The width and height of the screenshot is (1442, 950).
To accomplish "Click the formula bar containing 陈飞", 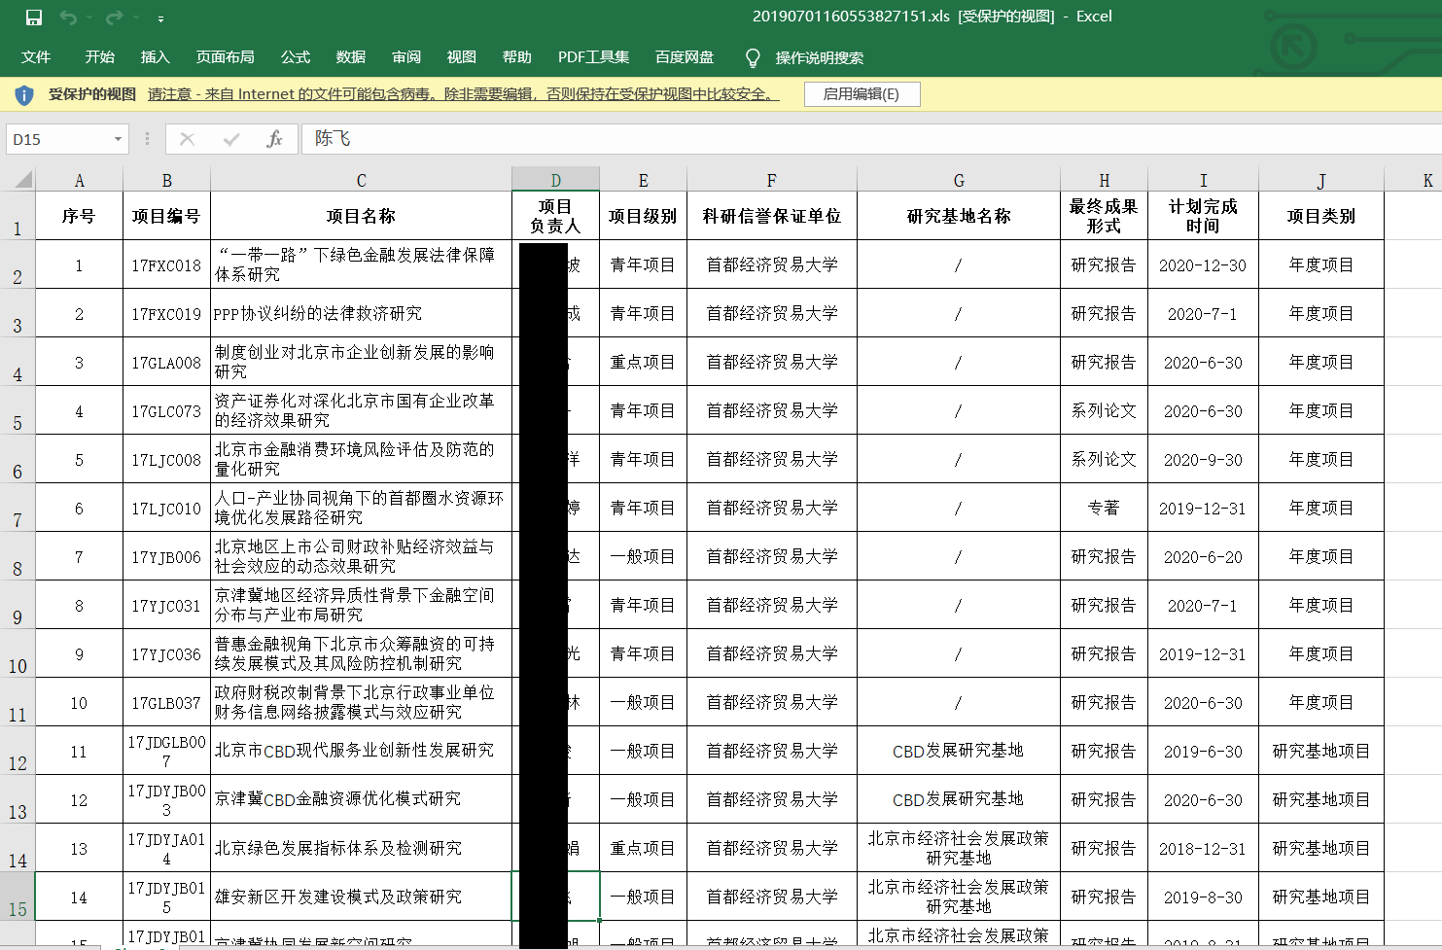I will pos(871,139).
